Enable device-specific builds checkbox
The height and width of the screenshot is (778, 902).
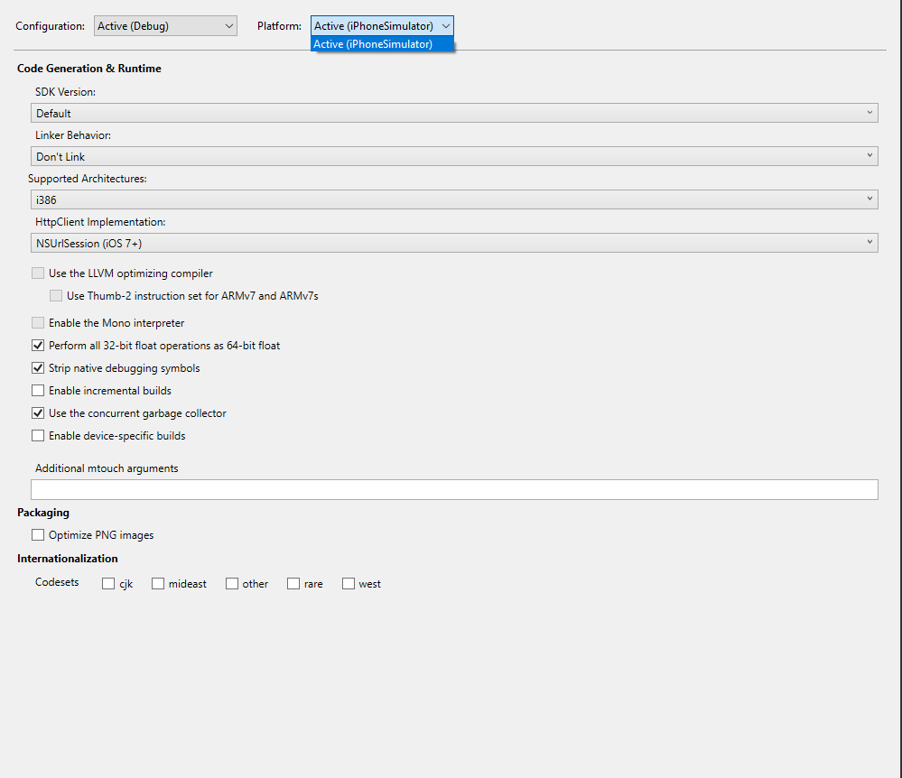(38, 435)
